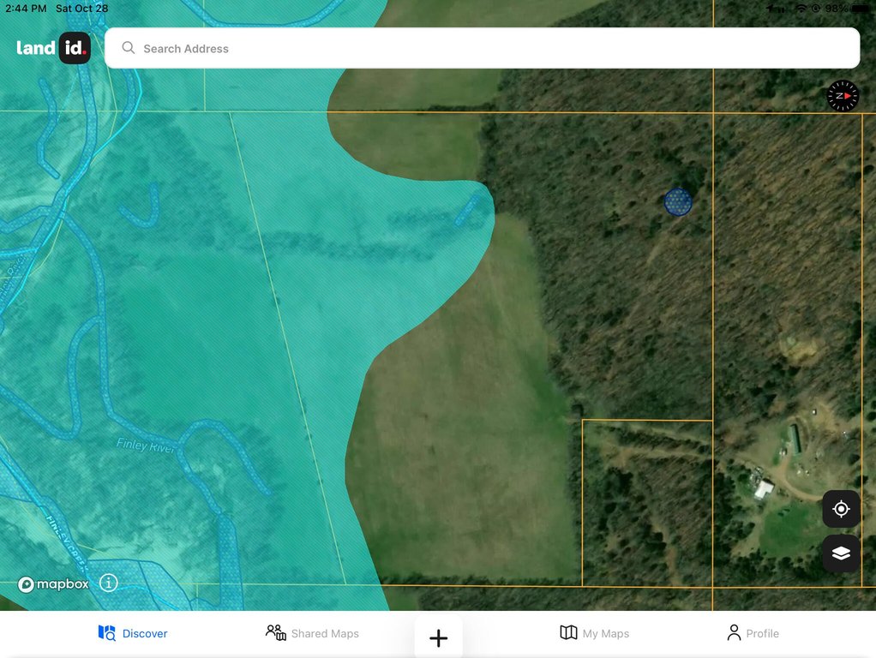Open the Profile tab
Viewport: 876px width, 658px height.
(x=753, y=633)
